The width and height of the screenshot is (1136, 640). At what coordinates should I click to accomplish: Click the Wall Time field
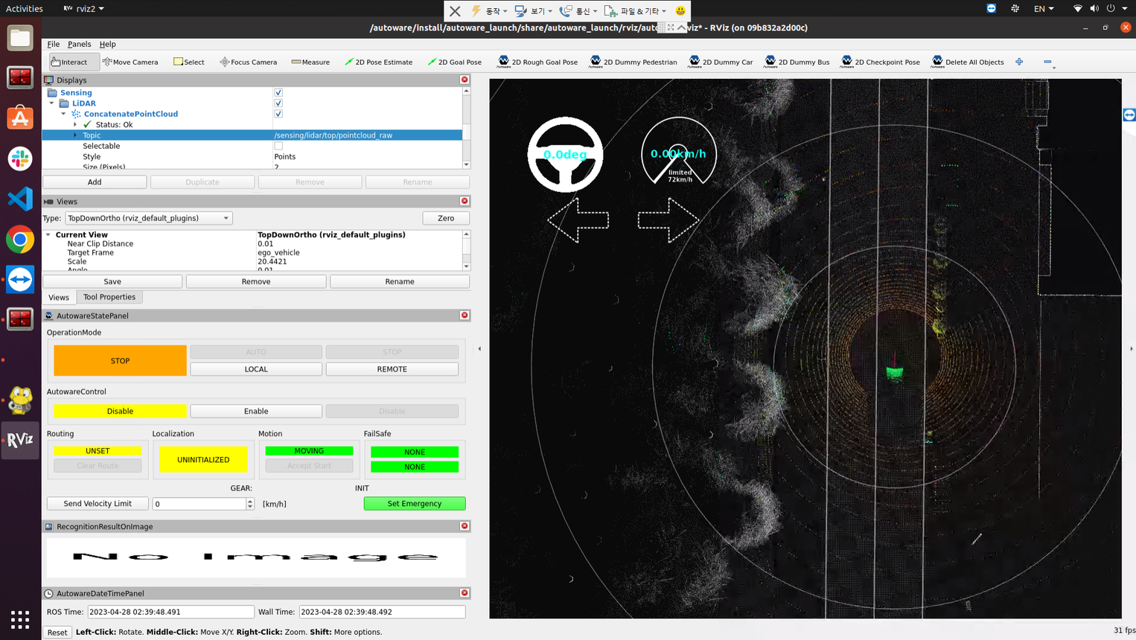point(382,612)
